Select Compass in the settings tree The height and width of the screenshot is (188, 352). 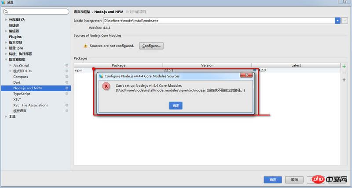pos(21,77)
